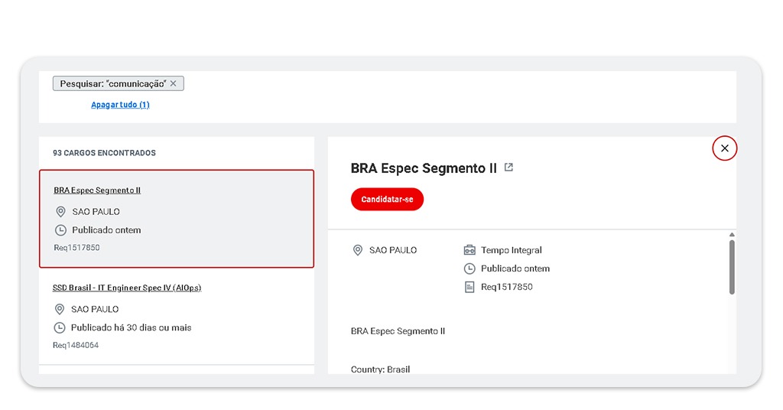
Task: Open SSD Brasil - IT Engineer Spec IV job
Action: 127,288
